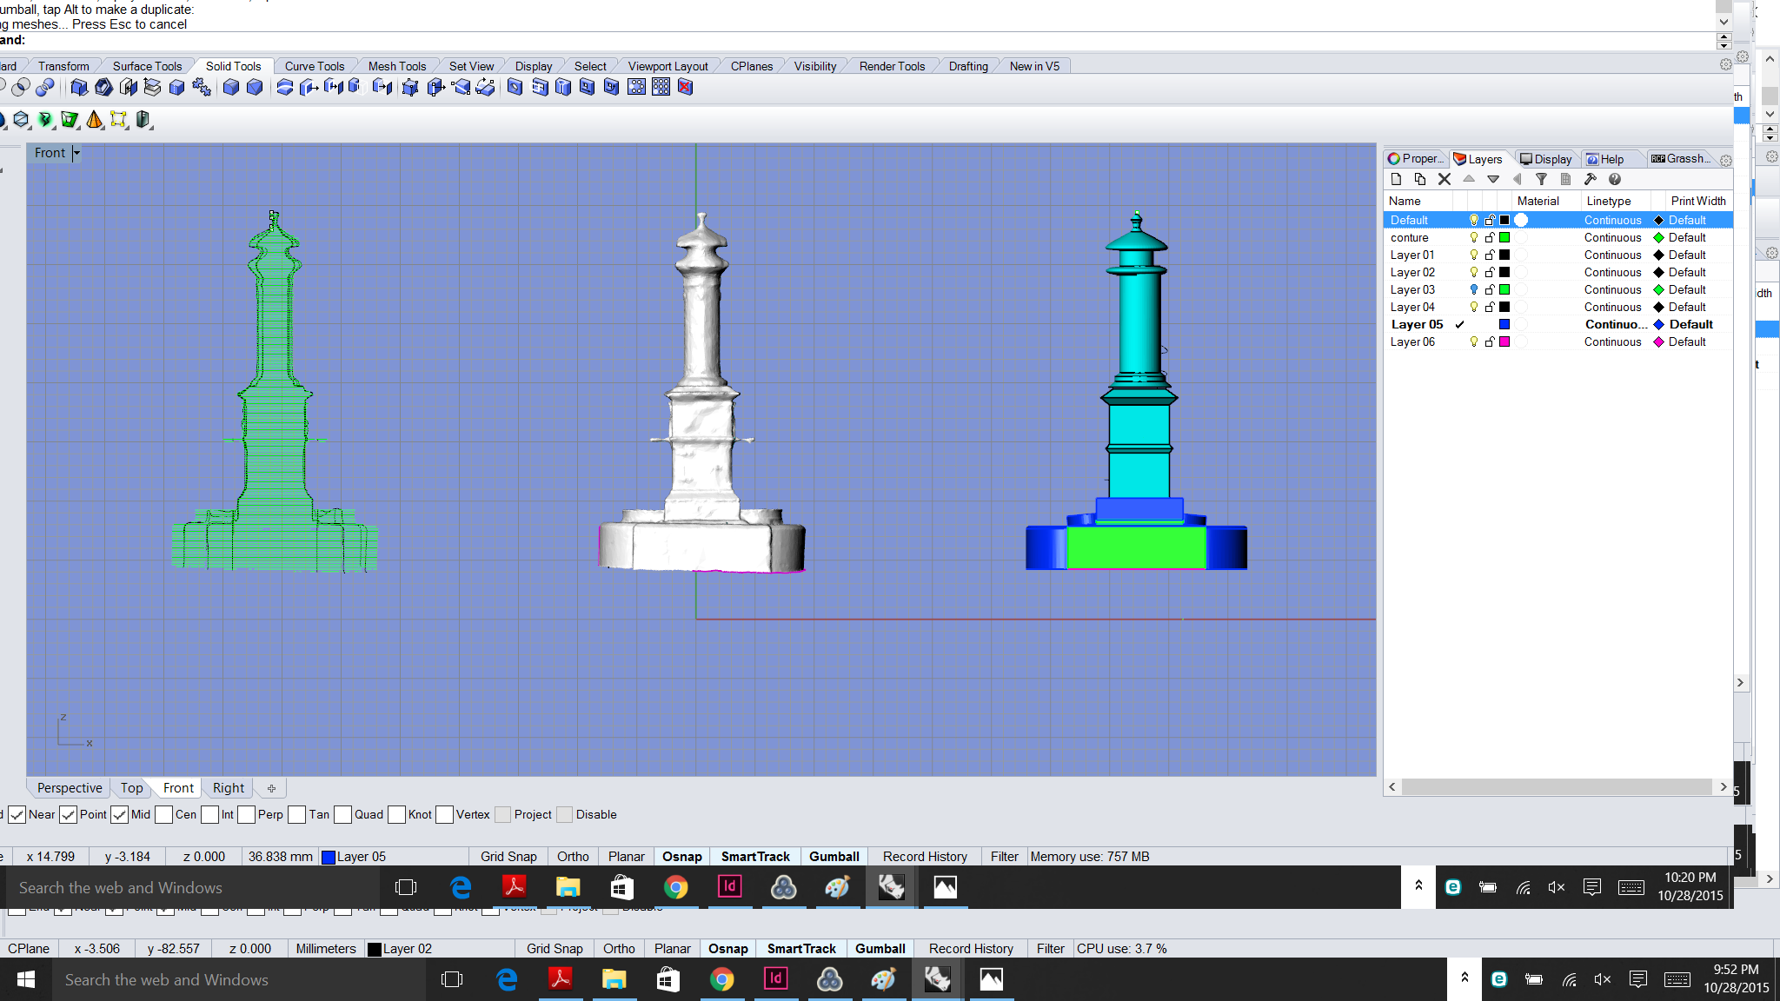Switch to the Display panel tab

coord(1546,158)
